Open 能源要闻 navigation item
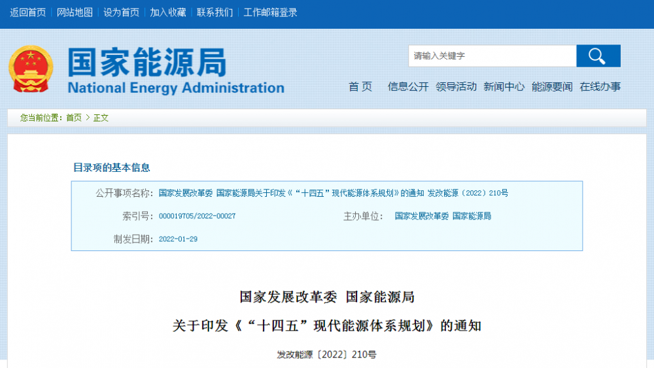 coord(552,87)
